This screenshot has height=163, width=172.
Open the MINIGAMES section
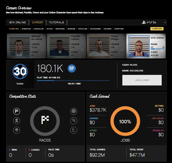[95, 29]
